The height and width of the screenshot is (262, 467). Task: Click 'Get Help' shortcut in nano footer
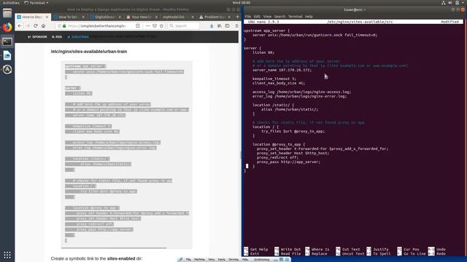256,250
